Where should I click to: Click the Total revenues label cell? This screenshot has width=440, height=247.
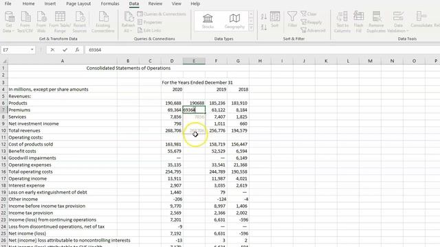63,130
